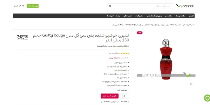The width and height of the screenshot is (210, 105).
Task: Click the green login and register button
Action: click(x=33, y=6)
